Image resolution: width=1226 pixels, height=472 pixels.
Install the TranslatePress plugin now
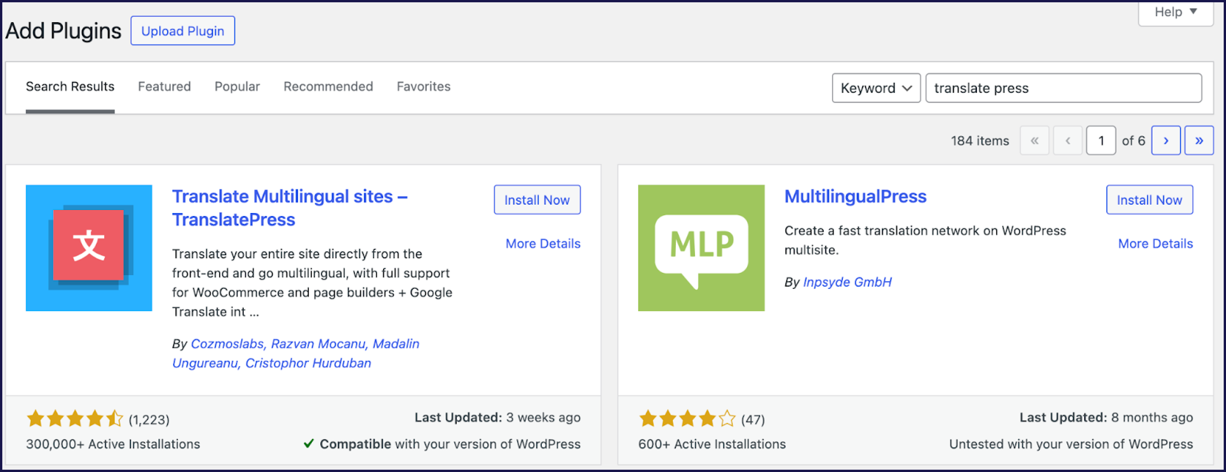[x=537, y=200]
